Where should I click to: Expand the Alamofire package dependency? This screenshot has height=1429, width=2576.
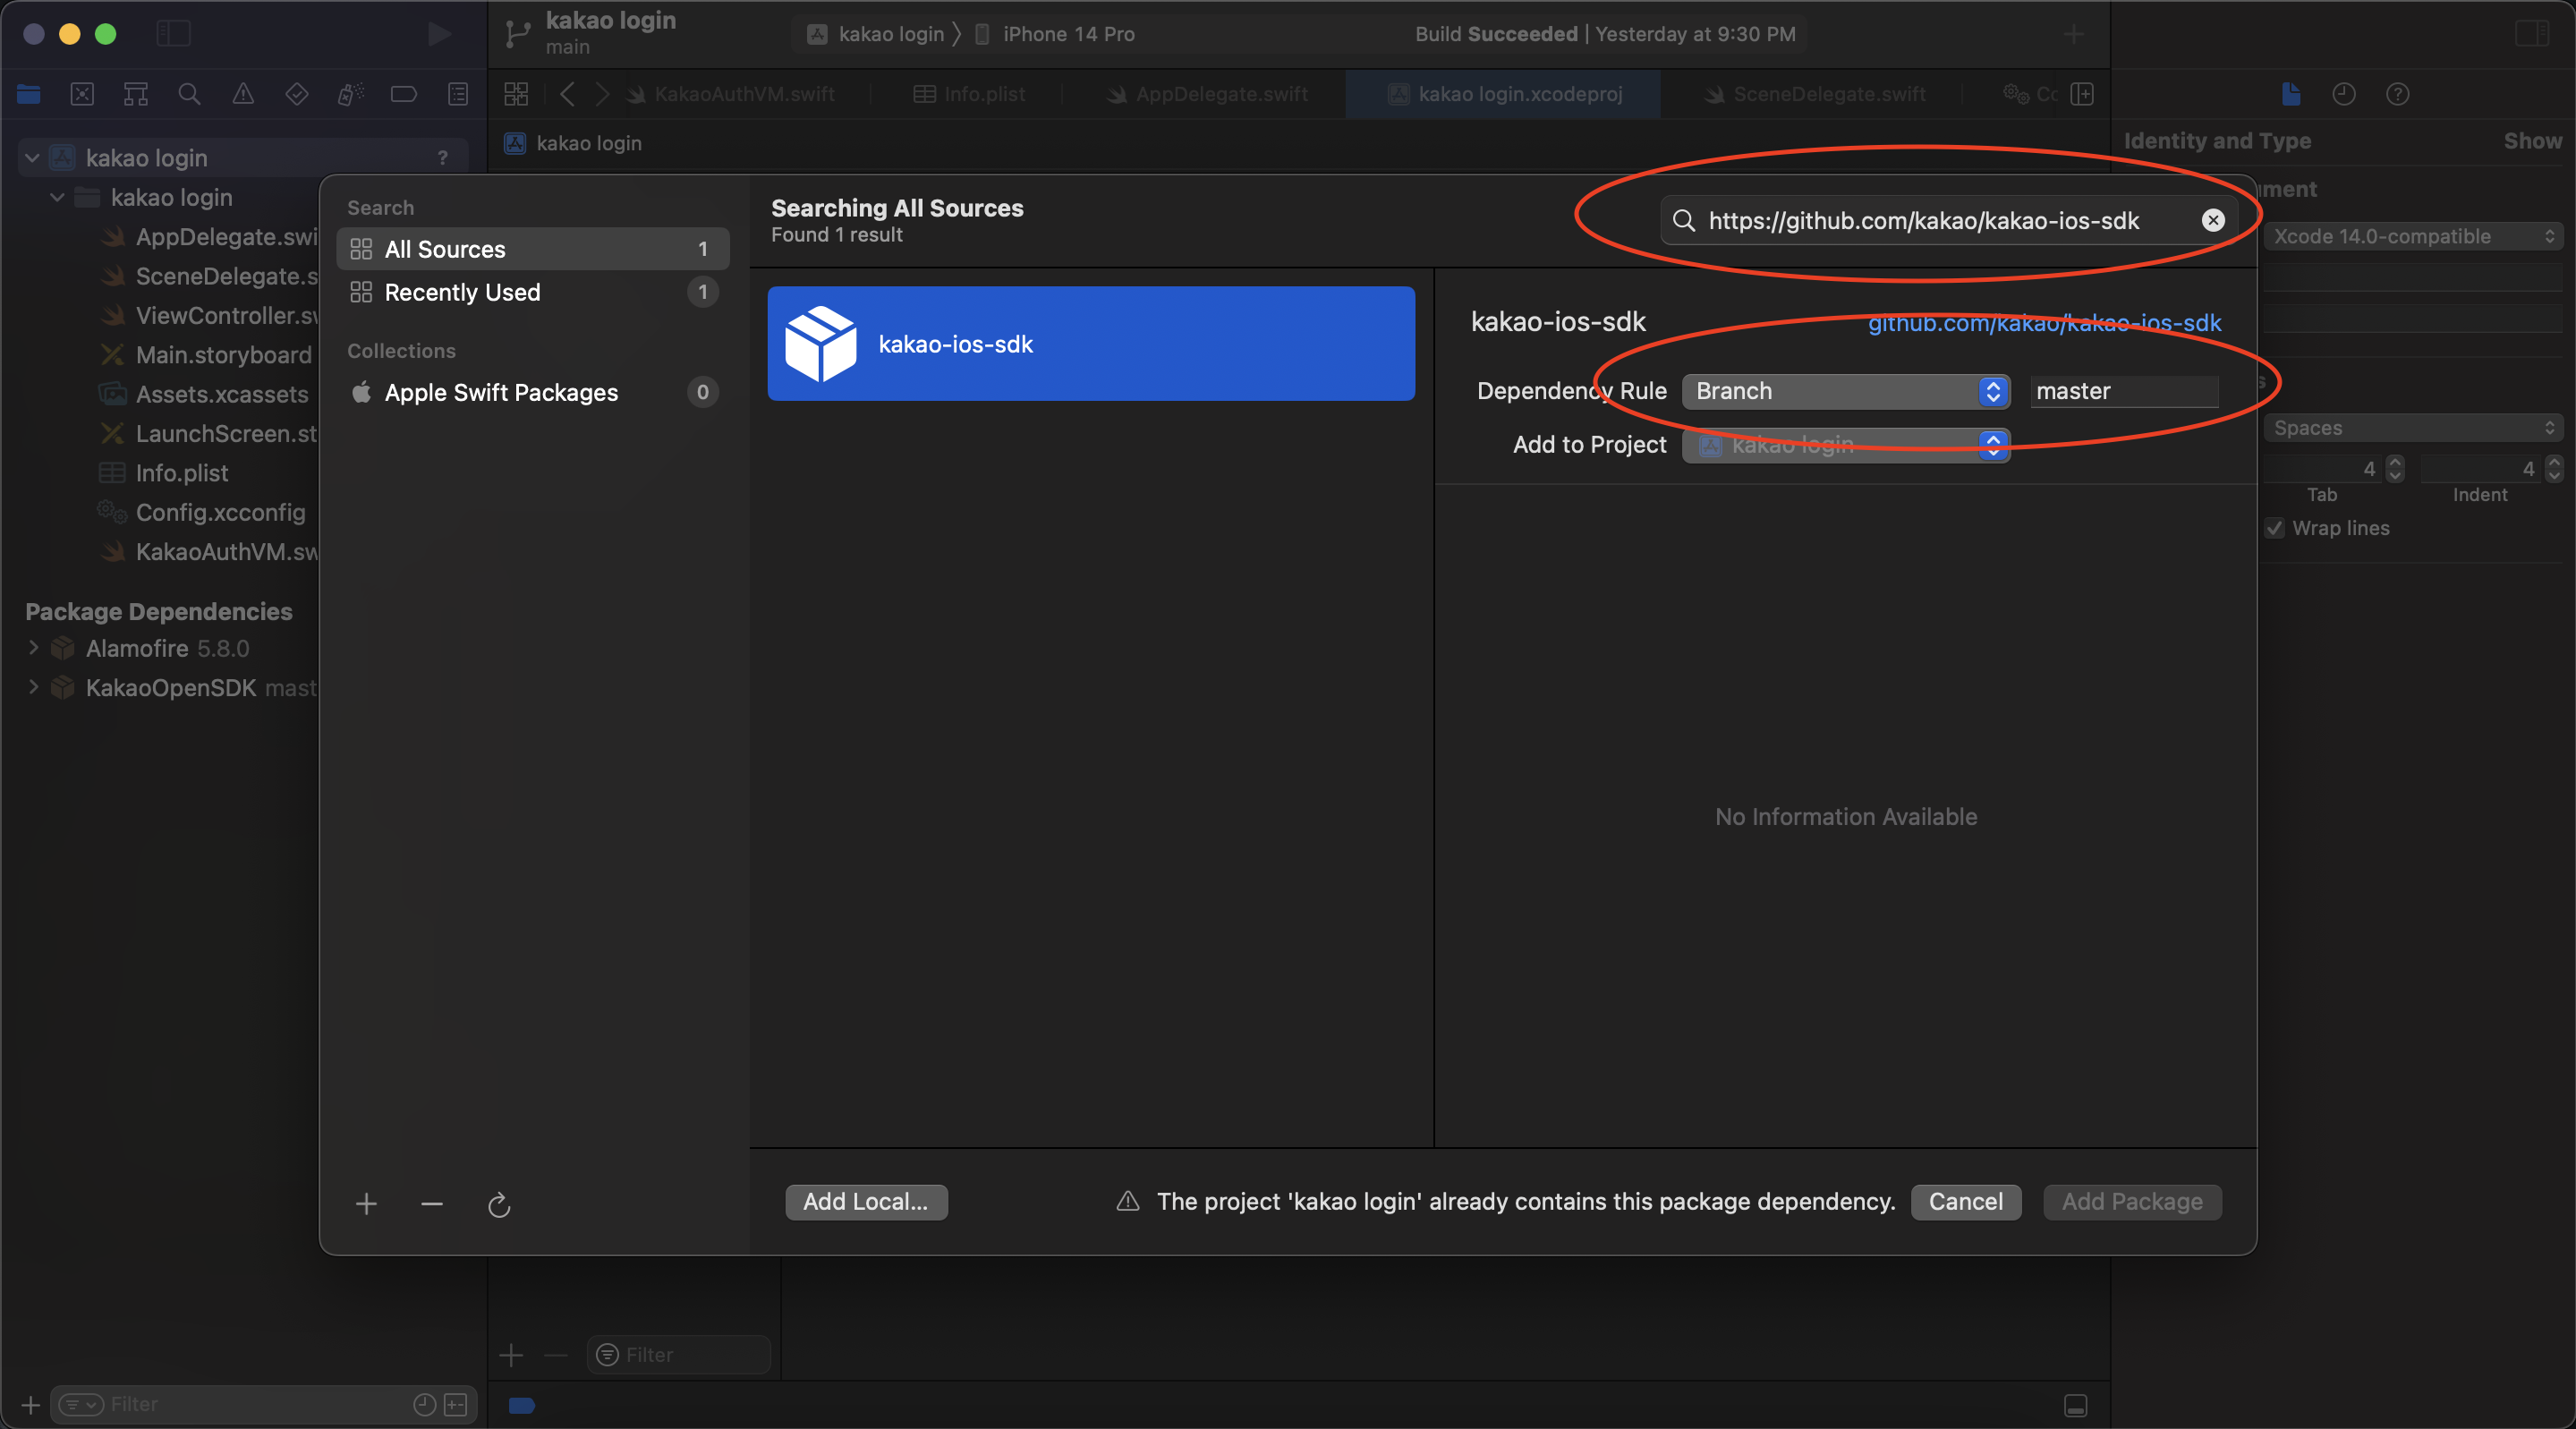33,648
